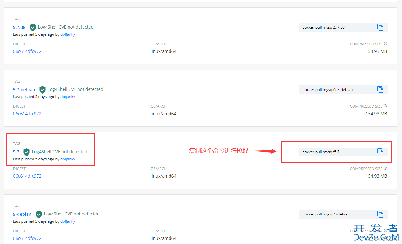Click the green shield icon beside tag 5.7-debian
402x244 pixels.
43,90
